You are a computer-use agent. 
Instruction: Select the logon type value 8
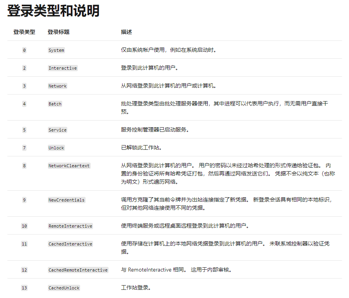[24, 166]
